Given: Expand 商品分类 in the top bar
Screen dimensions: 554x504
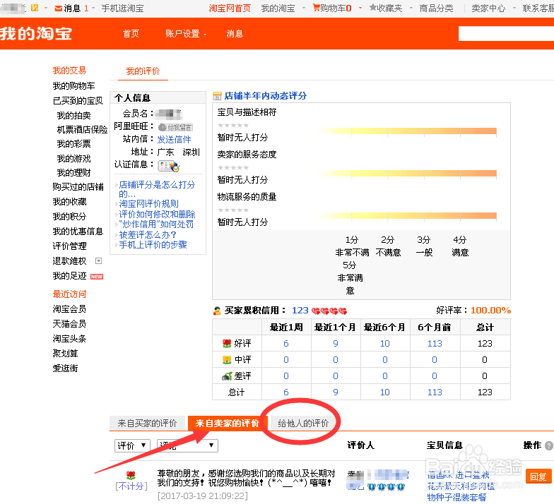Looking at the screenshot, I should [436, 8].
